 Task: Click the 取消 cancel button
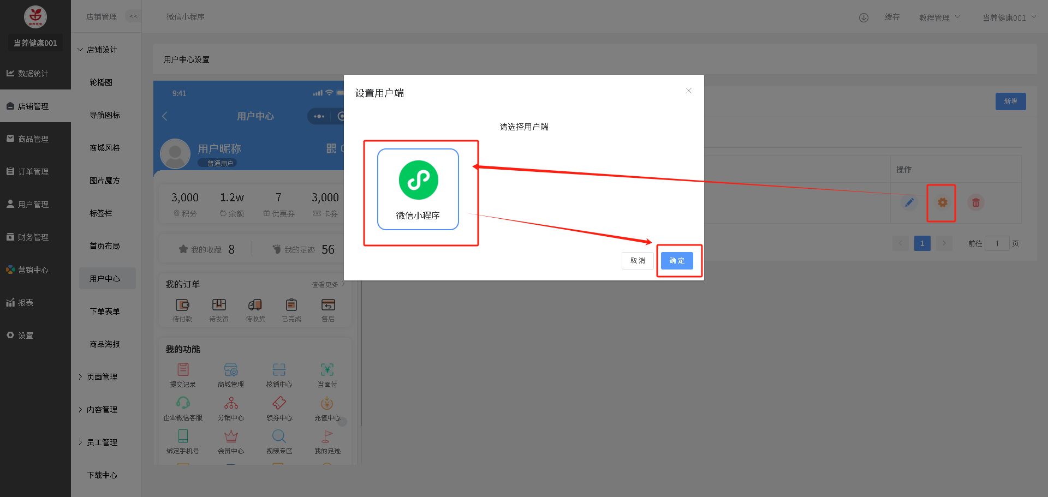637,261
